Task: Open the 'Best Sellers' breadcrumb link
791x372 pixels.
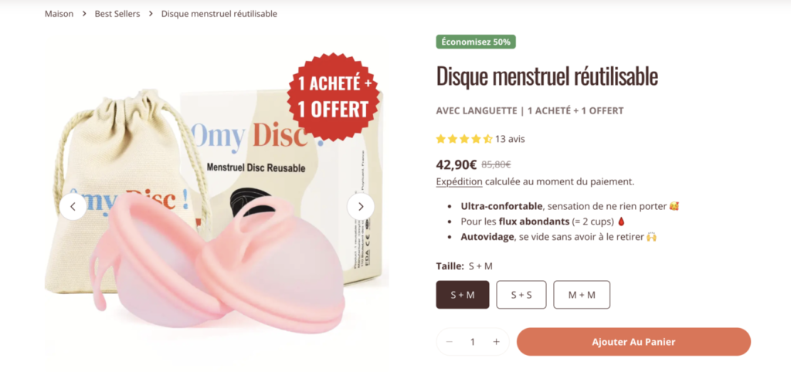Action: pos(117,14)
